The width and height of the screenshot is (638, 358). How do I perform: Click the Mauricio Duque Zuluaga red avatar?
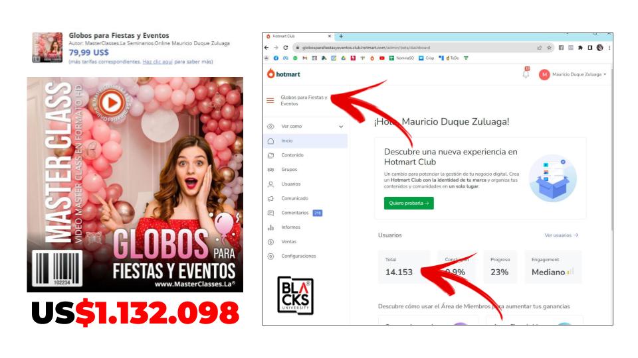(x=544, y=74)
